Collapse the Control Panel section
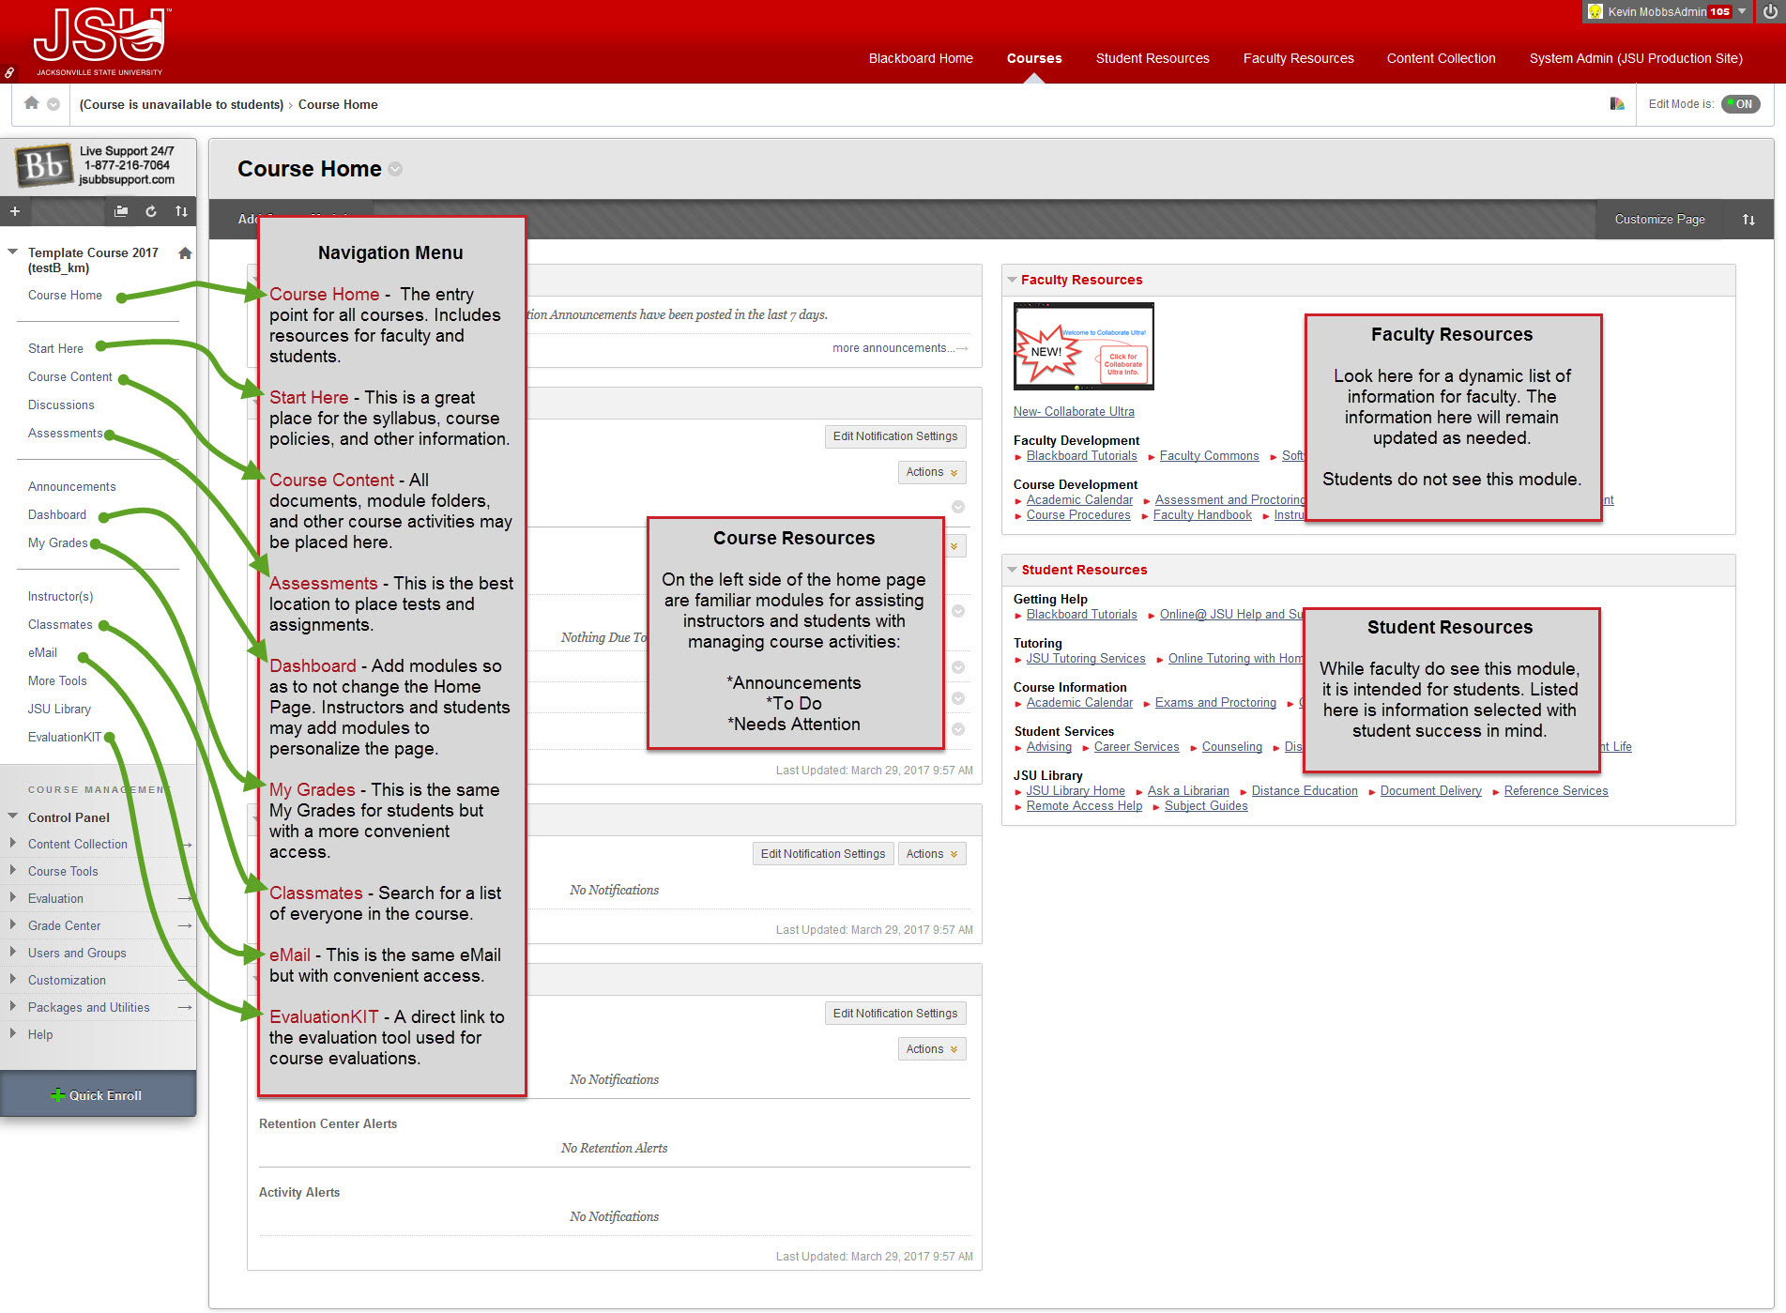This screenshot has width=1786, height=1313. [13, 817]
